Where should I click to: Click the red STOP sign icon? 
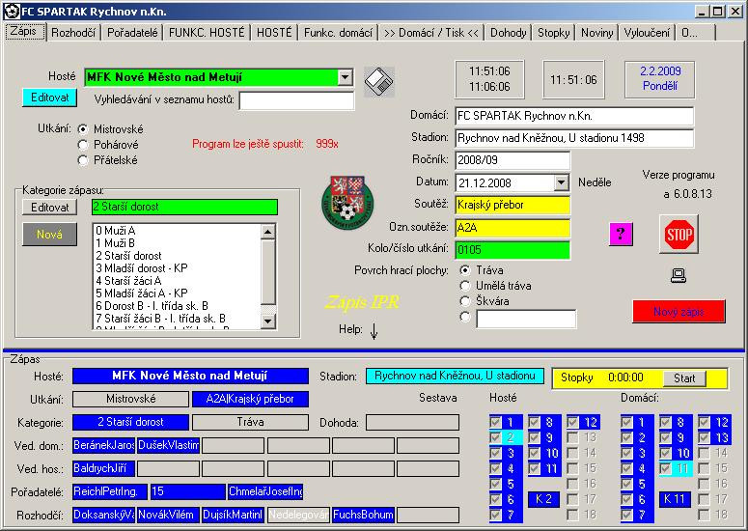[679, 234]
